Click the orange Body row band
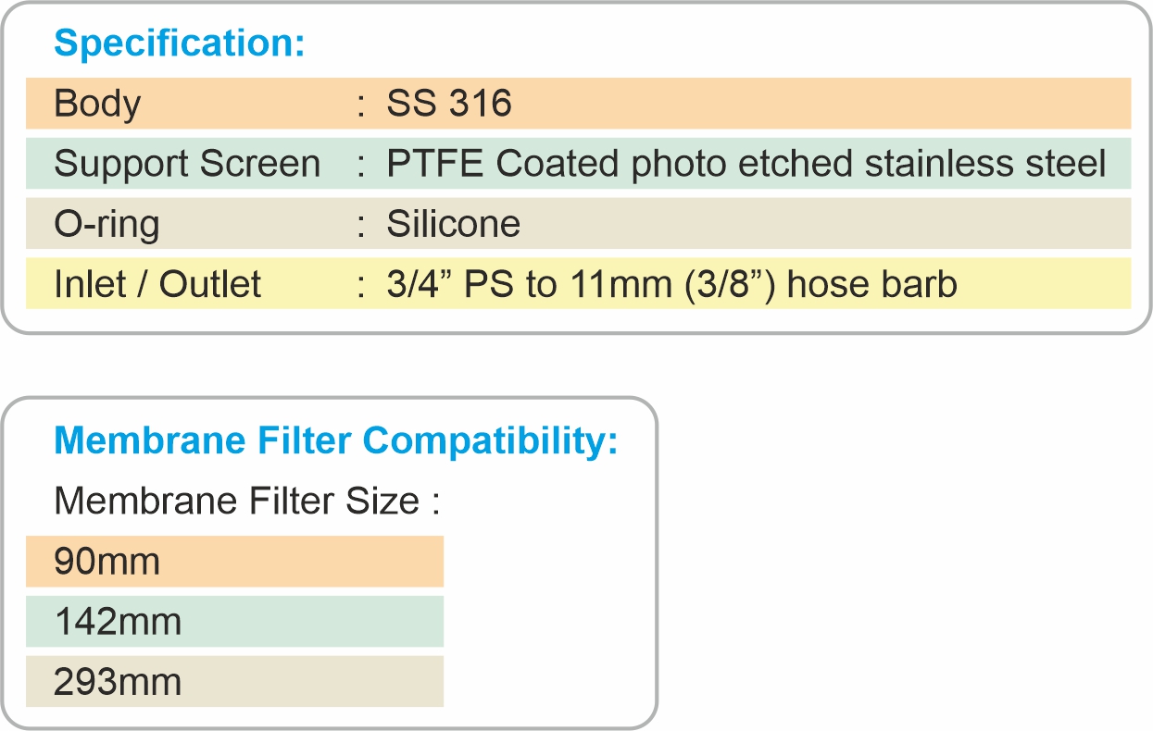This screenshot has height=731, width=1153. (578, 103)
